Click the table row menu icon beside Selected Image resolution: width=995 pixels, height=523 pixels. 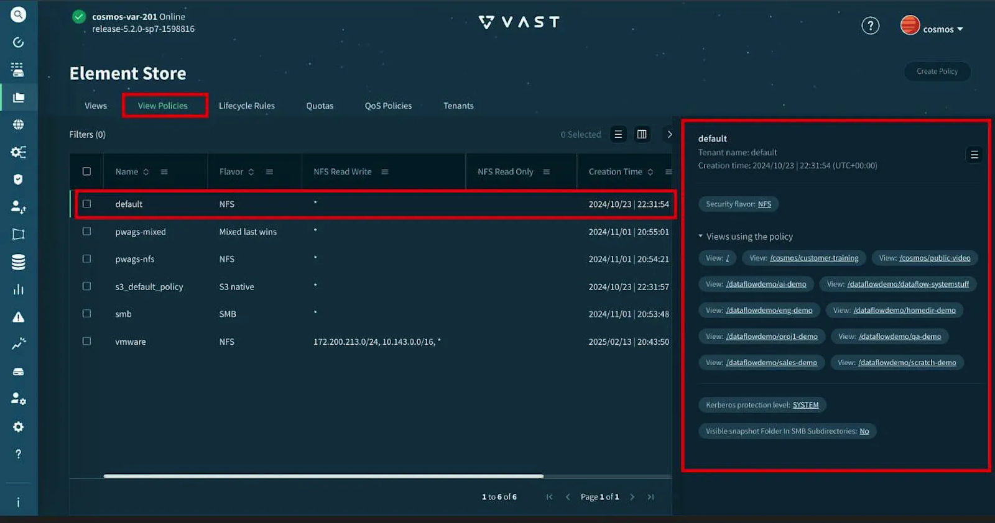pos(618,134)
